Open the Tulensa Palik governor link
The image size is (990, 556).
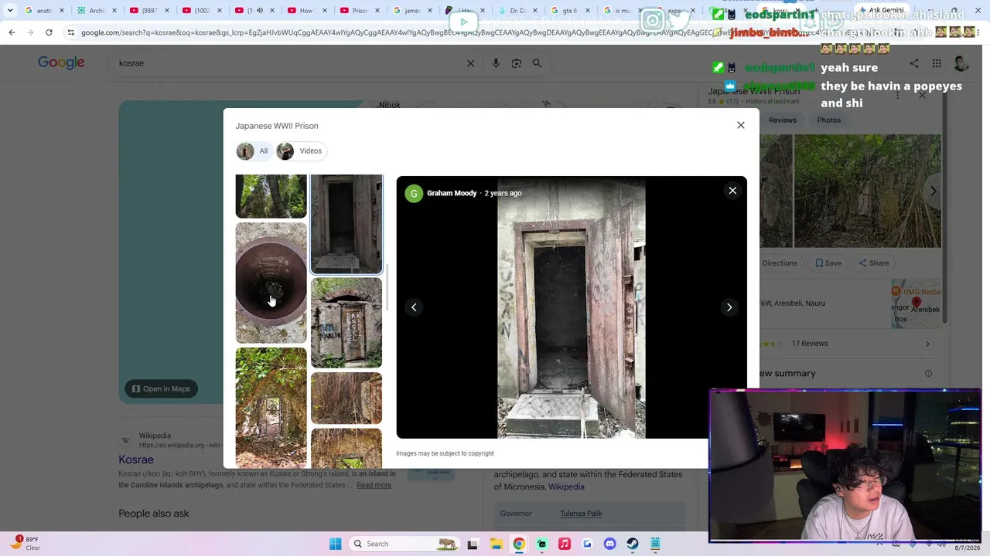pos(581,514)
